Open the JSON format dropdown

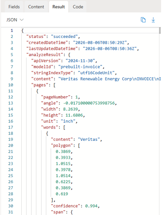[15, 20]
